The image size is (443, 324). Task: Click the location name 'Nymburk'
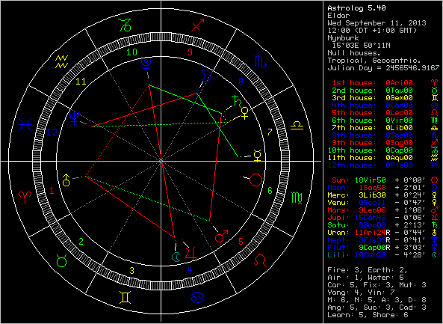click(343, 38)
